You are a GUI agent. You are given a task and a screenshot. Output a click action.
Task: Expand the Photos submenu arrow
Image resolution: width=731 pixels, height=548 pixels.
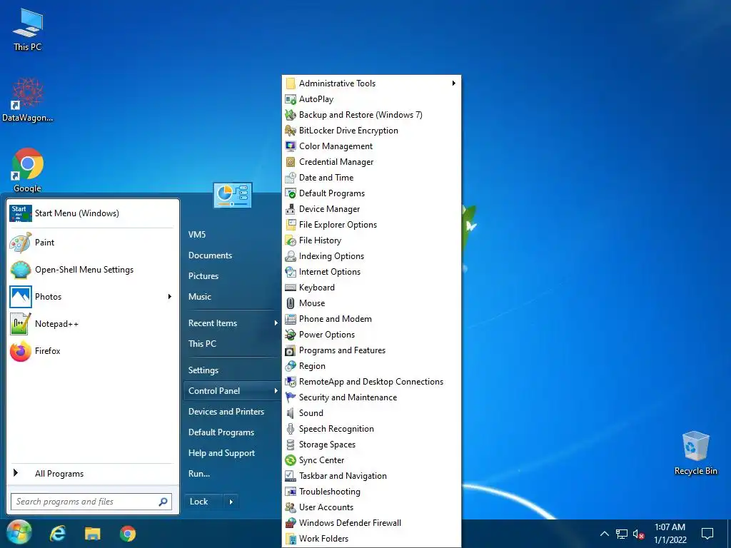point(170,296)
